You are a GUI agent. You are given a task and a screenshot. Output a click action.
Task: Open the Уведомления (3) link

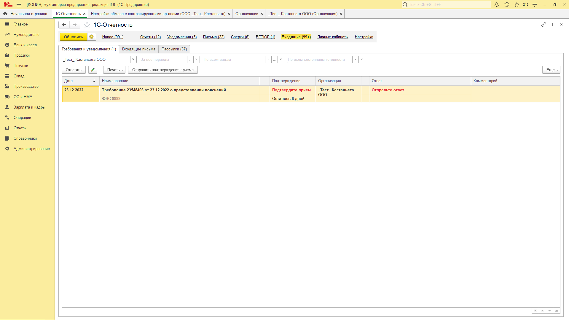click(182, 37)
